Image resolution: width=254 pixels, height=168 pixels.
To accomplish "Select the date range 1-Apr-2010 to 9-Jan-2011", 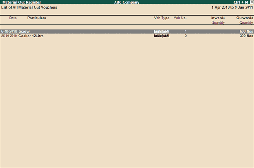I will pyautogui.click(x=232, y=7).
